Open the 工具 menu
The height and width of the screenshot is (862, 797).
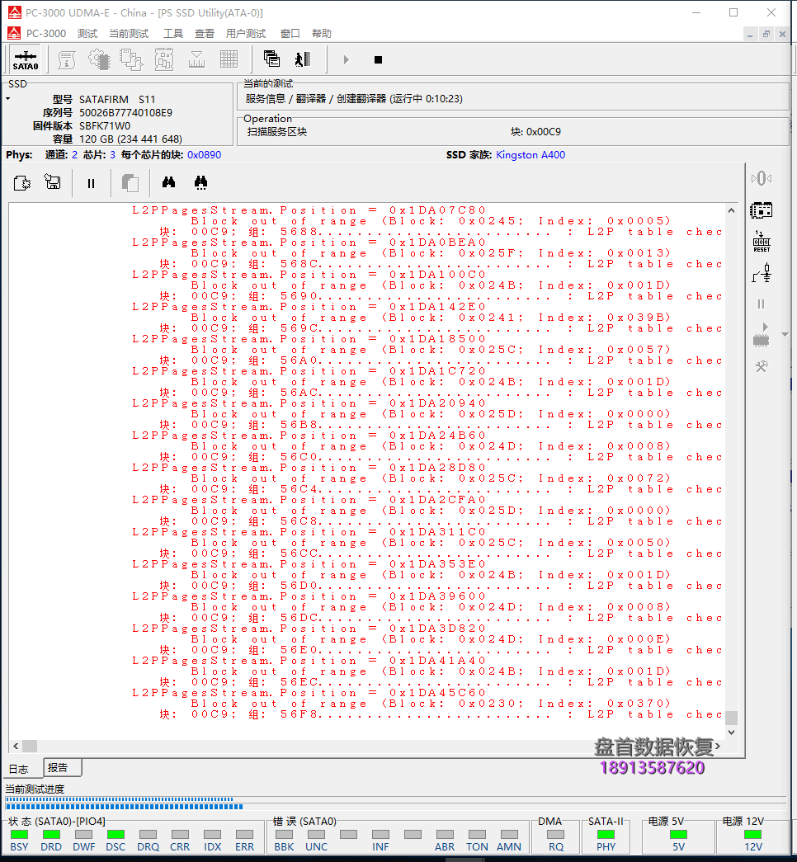point(173,34)
